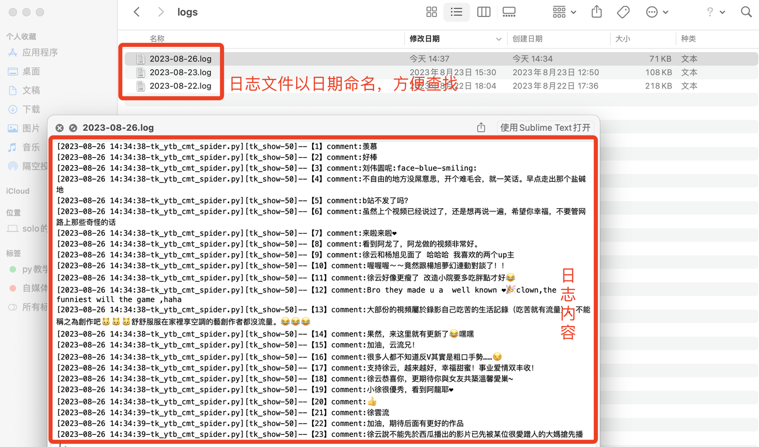759x447 pixels.
Task: Go back in Finder navigation
Action: 137,12
